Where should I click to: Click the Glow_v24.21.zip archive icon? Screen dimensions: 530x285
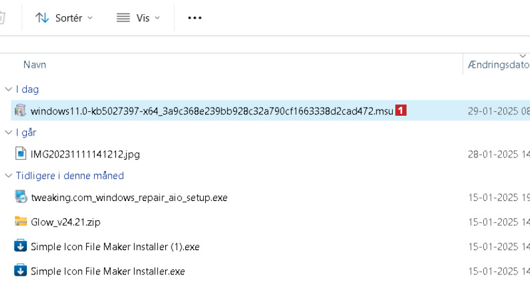click(21, 222)
